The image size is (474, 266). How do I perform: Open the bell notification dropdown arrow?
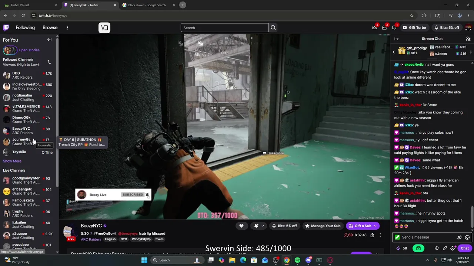pyautogui.click(x=263, y=226)
